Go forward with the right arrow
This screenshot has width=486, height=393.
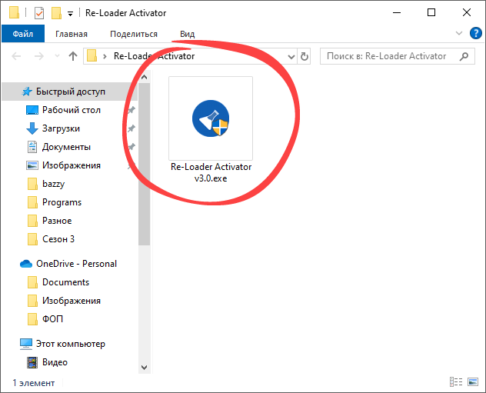[x=39, y=56]
